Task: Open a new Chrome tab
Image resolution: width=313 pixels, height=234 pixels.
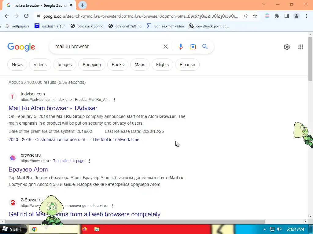Action: 83,5
